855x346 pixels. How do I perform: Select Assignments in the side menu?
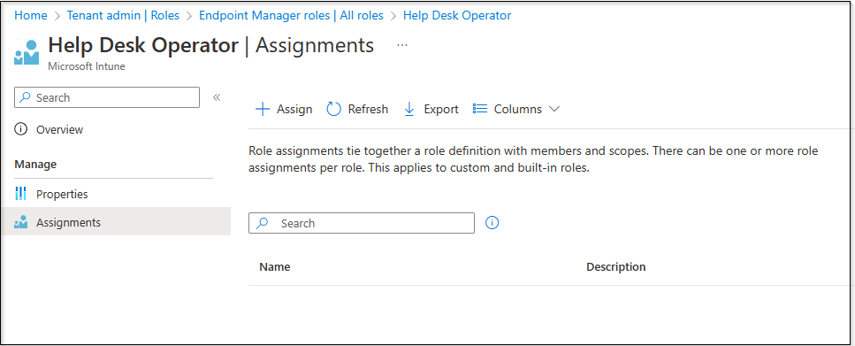116,222
